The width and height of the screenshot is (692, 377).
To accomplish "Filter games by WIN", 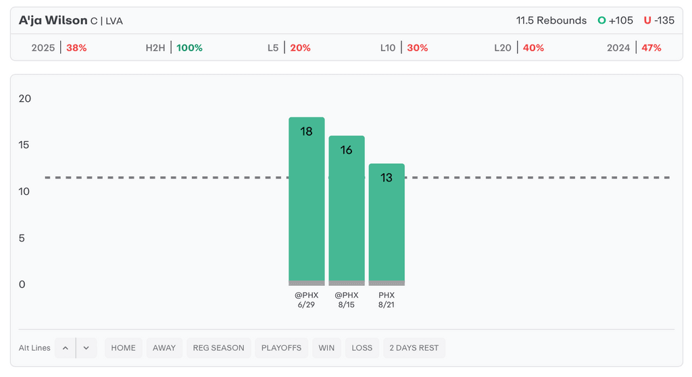I will 326,348.
